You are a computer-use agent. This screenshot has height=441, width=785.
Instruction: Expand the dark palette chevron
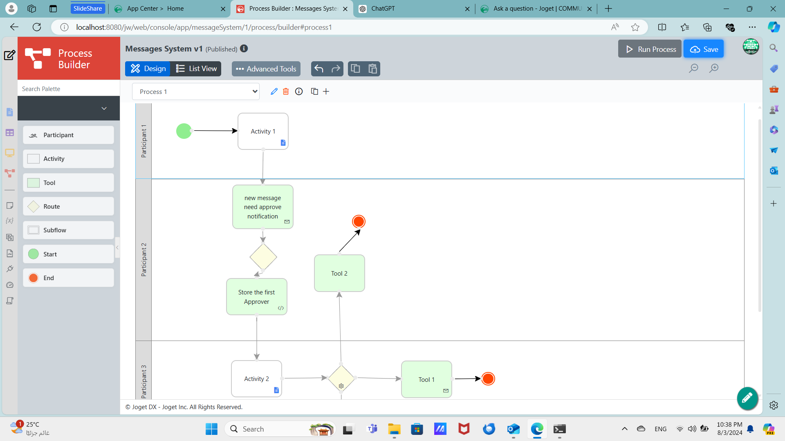coord(104,108)
